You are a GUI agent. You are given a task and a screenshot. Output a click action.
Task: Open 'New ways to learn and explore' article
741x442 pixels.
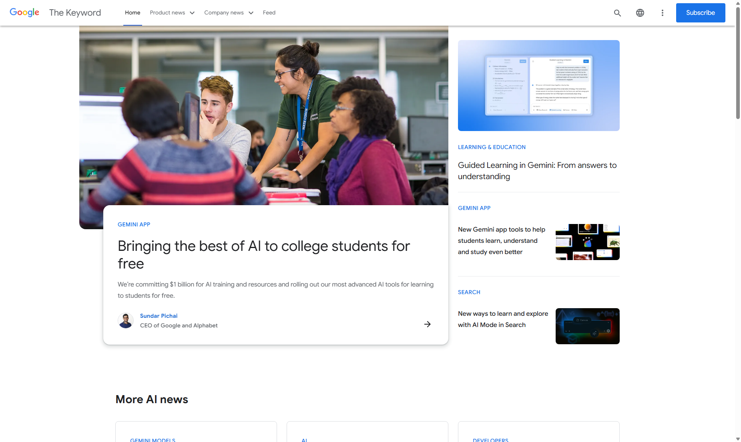pos(503,319)
